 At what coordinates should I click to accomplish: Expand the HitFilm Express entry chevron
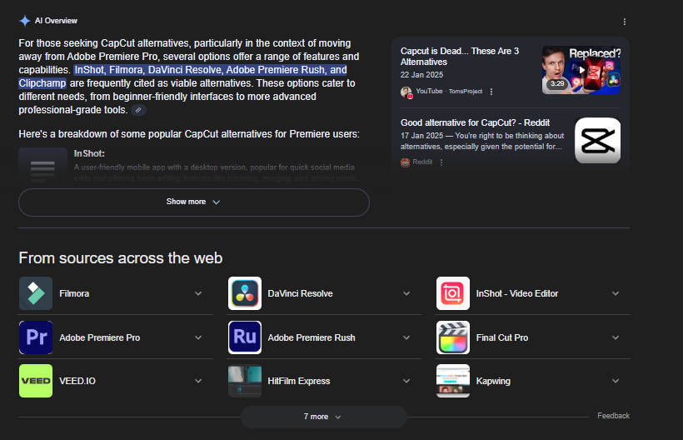point(406,381)
